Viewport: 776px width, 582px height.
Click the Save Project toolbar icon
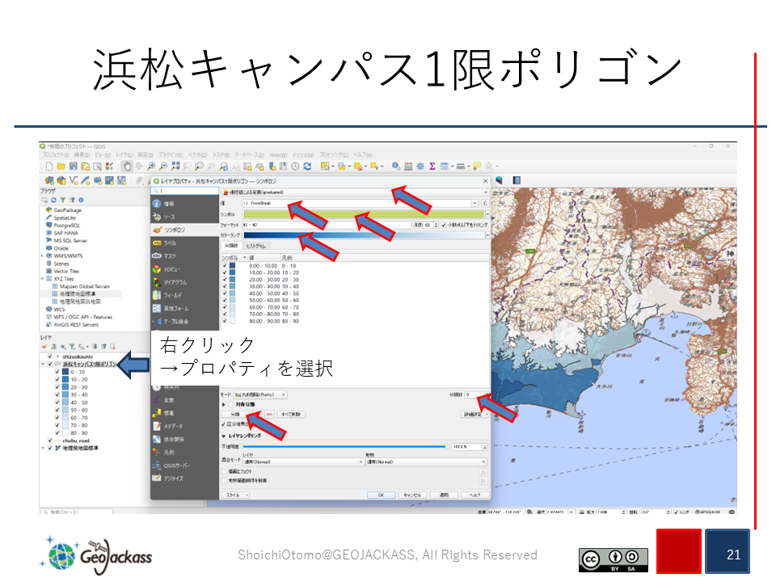(73, 166)
